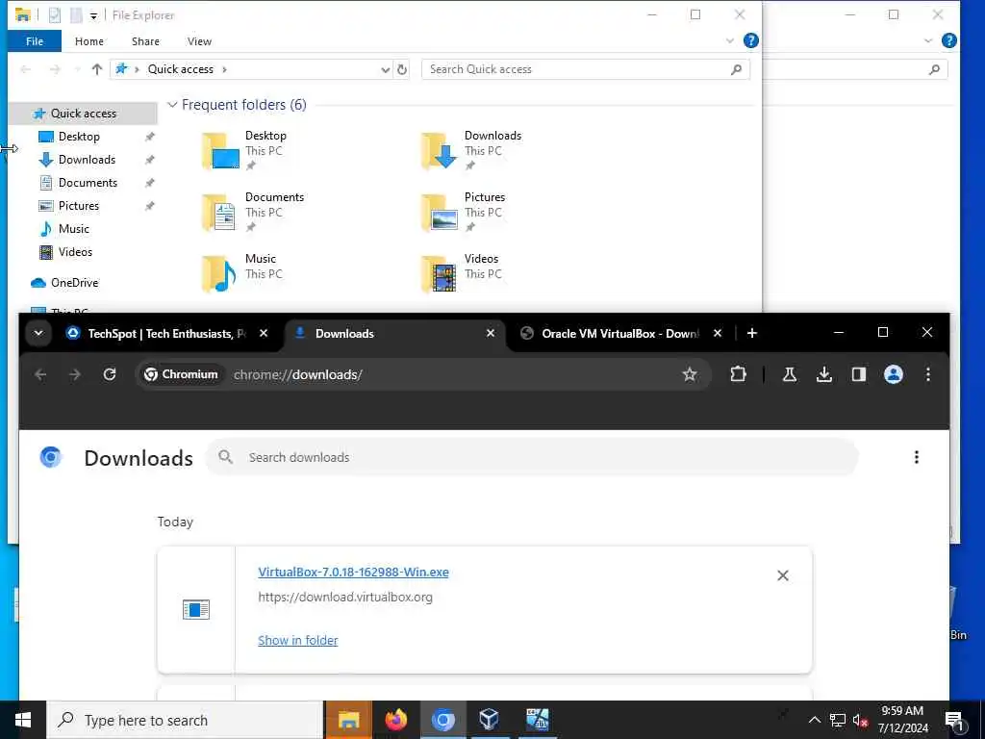Open Quick access toolbar customize dropdown
The width and height of the screenshot is (985, 739).
pyautogui.click(x=93, y=15)
